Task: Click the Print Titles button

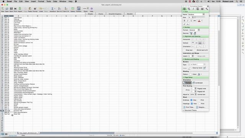Action: [x=189, y=107]
